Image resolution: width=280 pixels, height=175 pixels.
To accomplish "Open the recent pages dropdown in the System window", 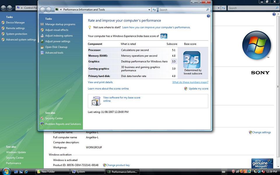I will point(14,8).
